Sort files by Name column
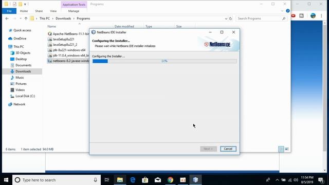The height and width of the screenshot is (185, 329). [x=51, y=26]
